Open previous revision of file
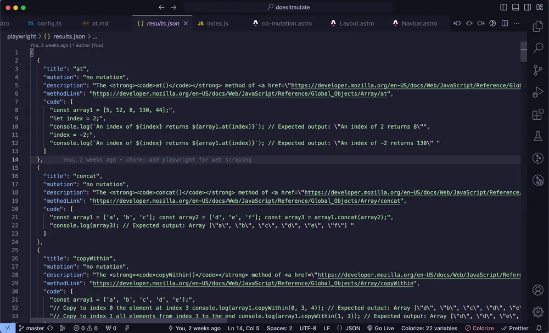 (457, 23)
